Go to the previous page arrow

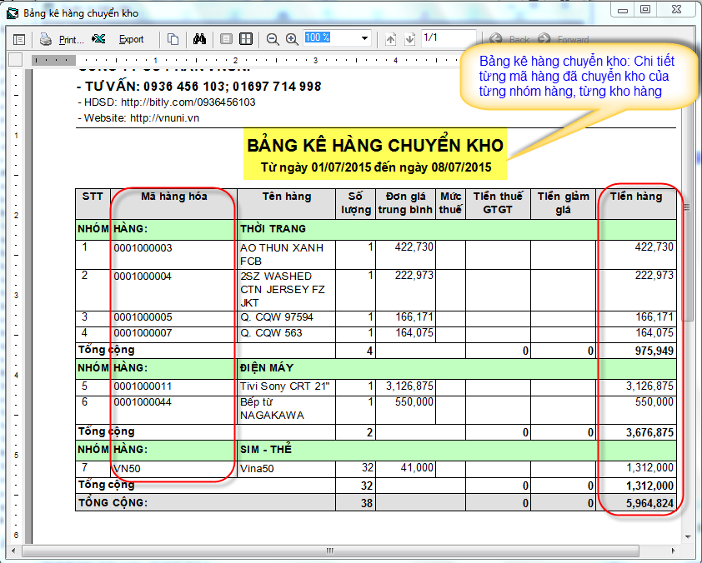click(x=391, y=39)
